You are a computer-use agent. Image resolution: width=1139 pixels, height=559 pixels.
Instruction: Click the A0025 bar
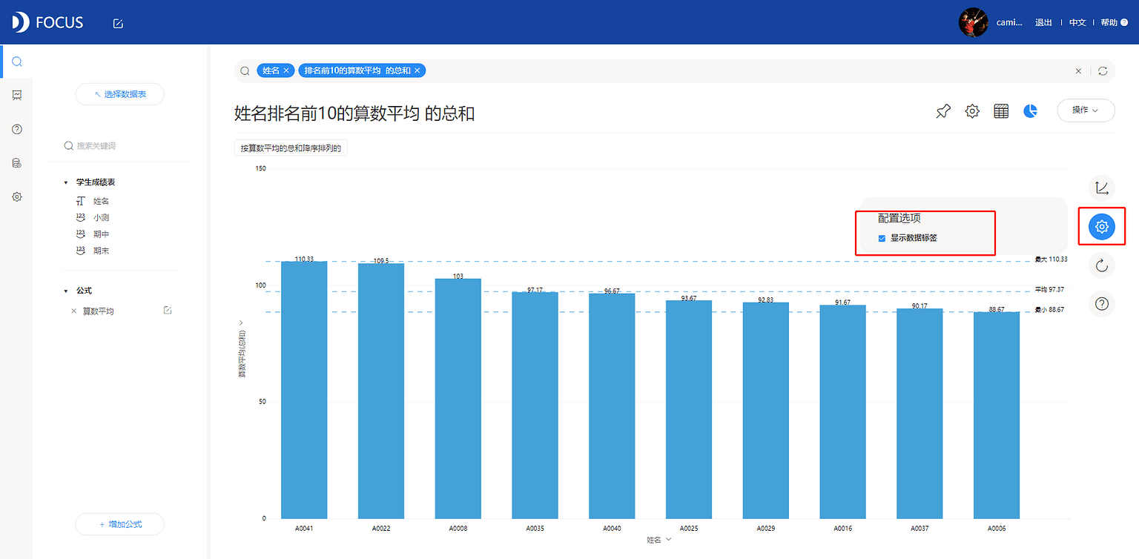(689, 409)
